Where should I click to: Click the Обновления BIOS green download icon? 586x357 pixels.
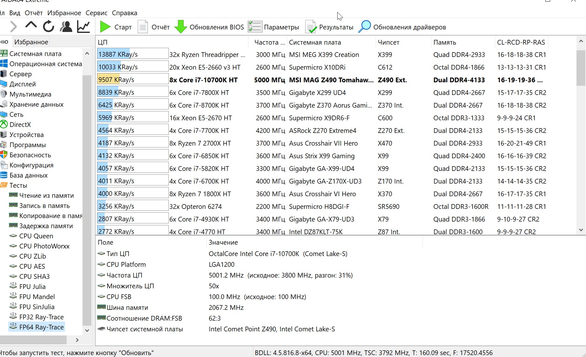(x=181, y=27)
